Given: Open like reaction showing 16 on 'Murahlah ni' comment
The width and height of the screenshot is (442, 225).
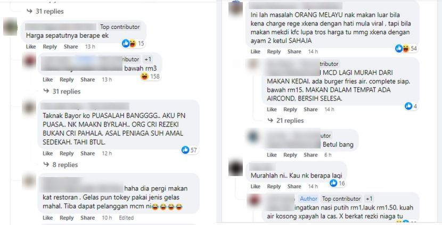Looking at the screenshot, I should coord(338,184).
